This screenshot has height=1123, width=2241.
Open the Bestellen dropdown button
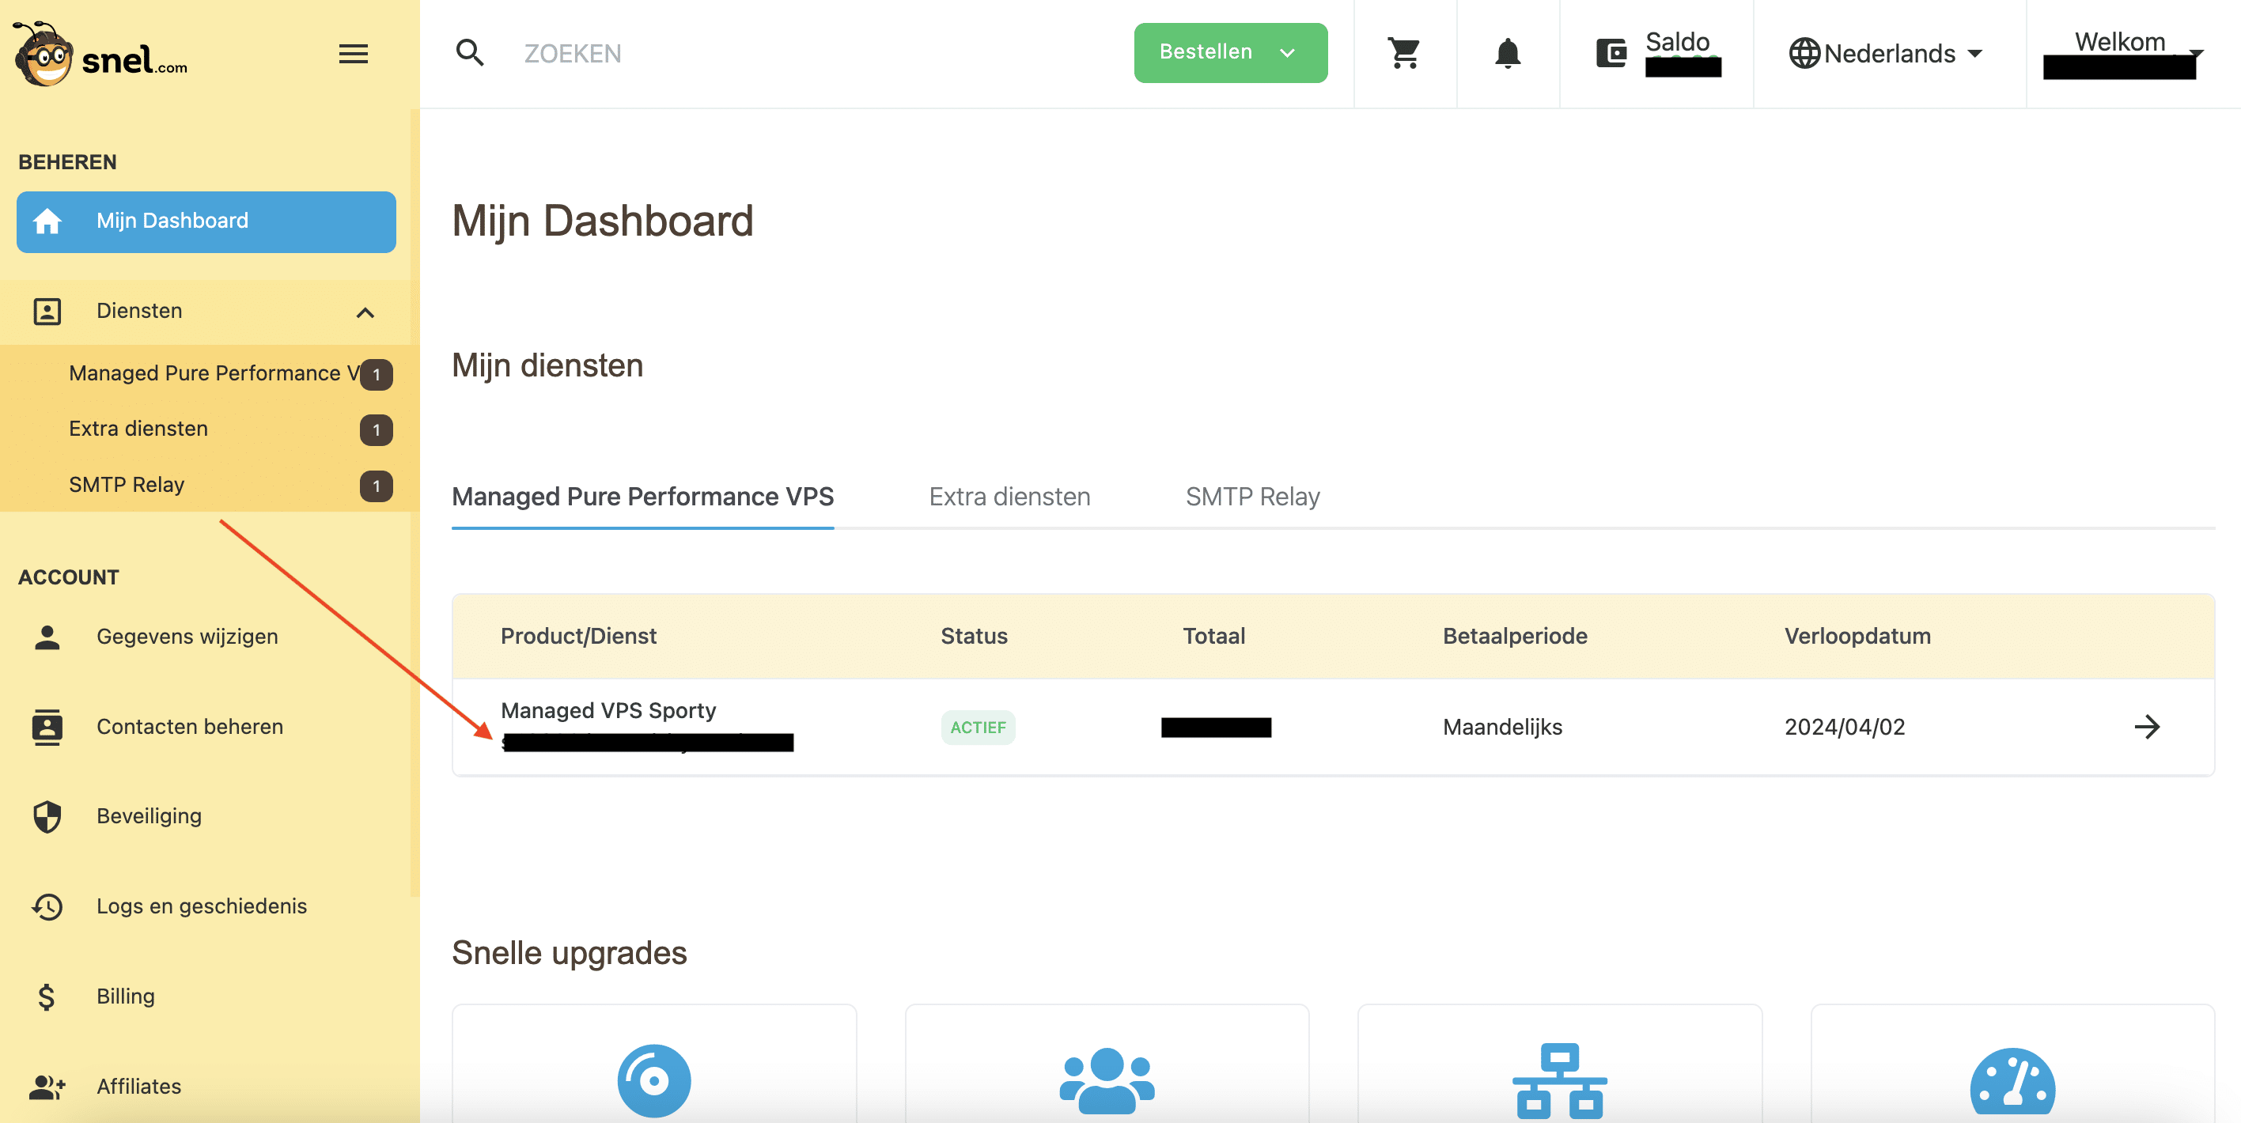tap(1230, 52)
